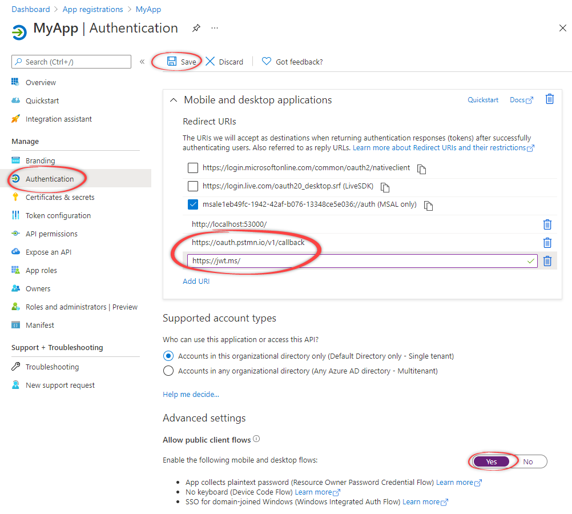Check the login.microsoftonline.com nativeclient URI box

193,168
